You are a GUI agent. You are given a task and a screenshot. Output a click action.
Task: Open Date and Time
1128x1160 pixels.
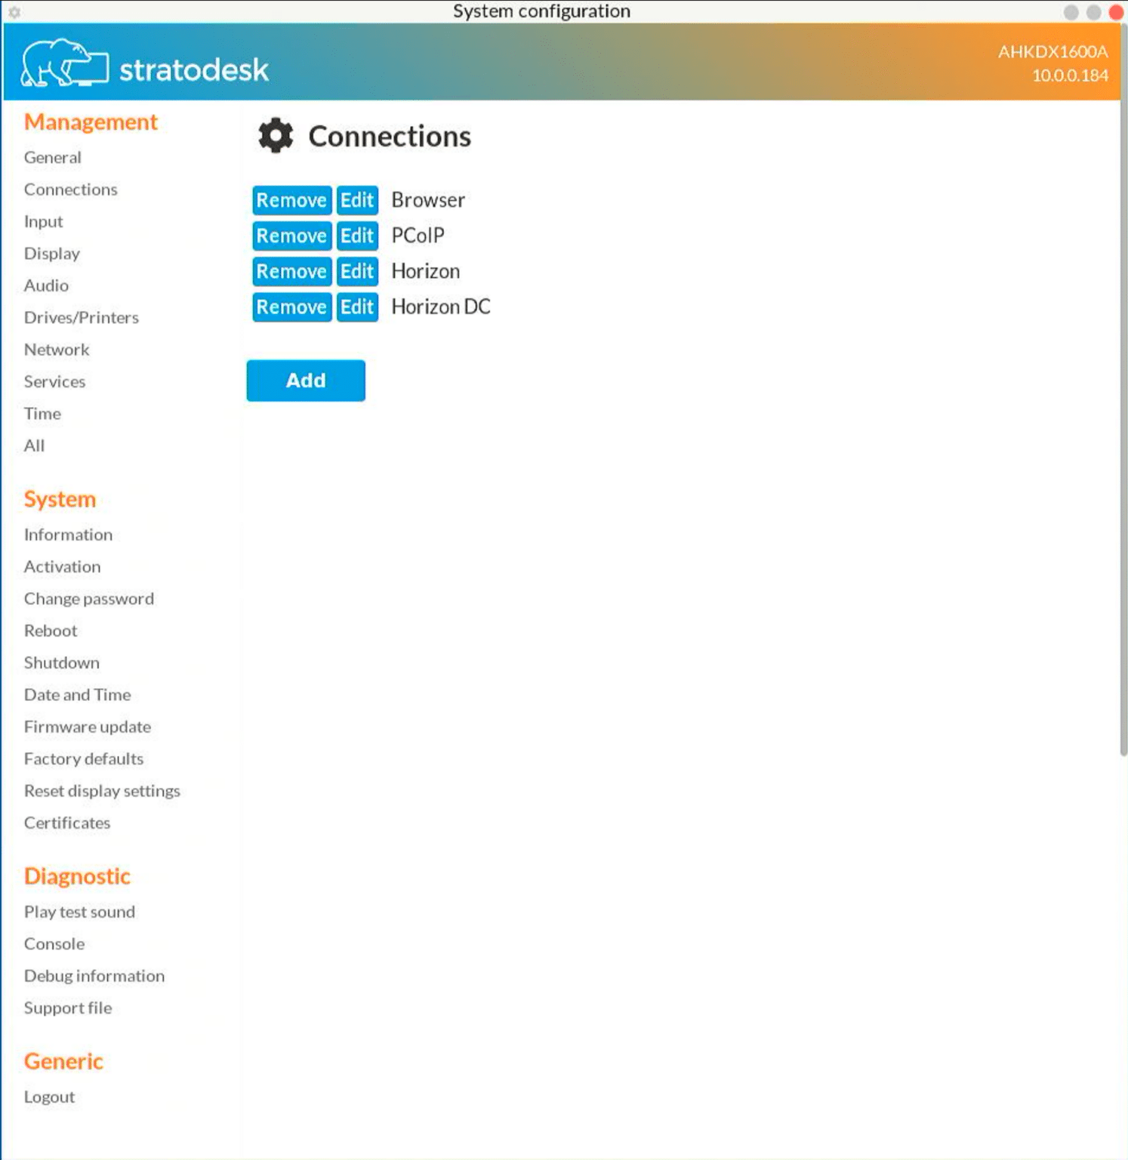click(x=78, y=695)
